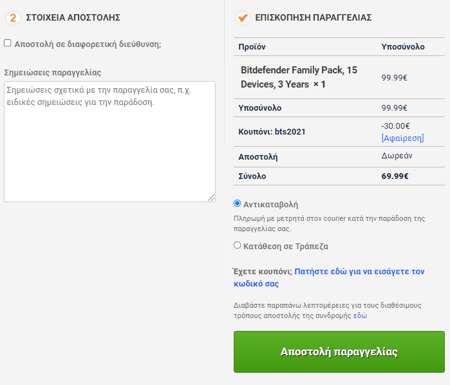Click the Αντικαταβολή label text

[x=270, y=205]
